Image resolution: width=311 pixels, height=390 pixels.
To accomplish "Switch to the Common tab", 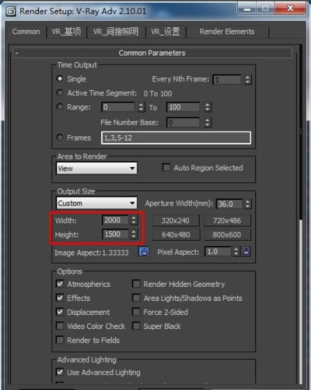I will 26,31.
